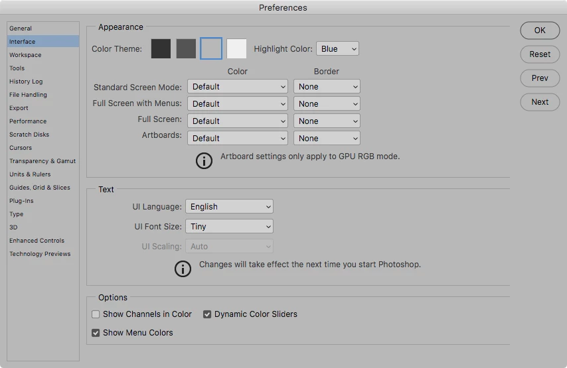Open Standard Screen Mode color dropdown

(x=238, y=87)
